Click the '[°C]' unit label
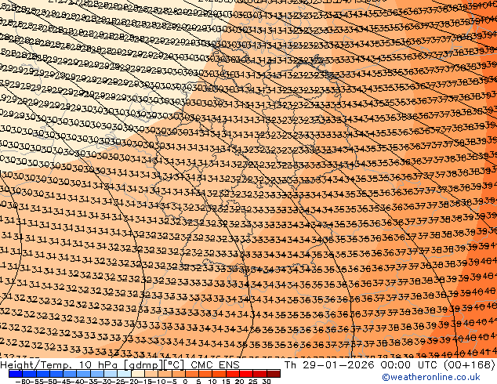Image resolution: width=497 pixels, height=384 pixels. point(174,365)
